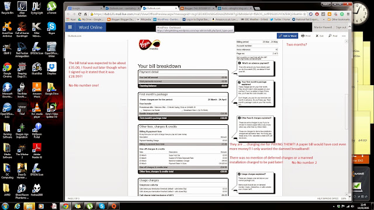Go to Chrome home page icon
The height and width of the screenshot is (210, 374).
(85, 14)
